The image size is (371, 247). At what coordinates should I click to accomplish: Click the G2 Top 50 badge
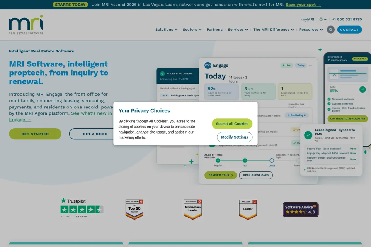click(x=134, y=210)
